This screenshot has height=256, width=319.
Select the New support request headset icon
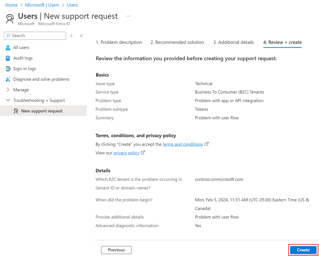click(x=16, y=111)
